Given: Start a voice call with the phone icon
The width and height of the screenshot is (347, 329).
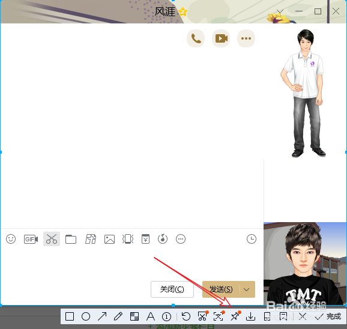Looking at the screenshot, I should [x=196, y=38].
